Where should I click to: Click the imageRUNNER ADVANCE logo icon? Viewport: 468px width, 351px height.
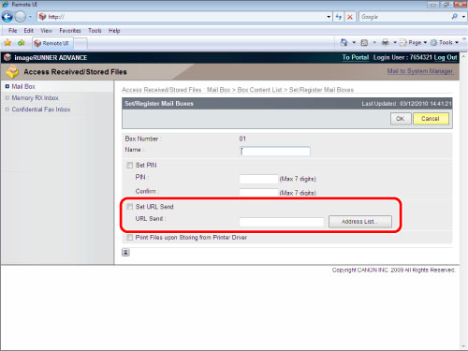click(x=7, y=57)
